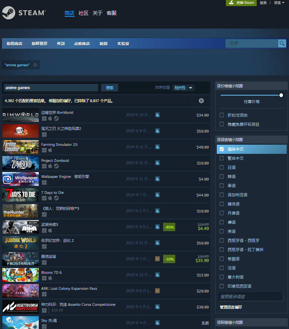The image size is (289, 329).
Task: Open 新闻 store nav item
Action: (103, 43)
